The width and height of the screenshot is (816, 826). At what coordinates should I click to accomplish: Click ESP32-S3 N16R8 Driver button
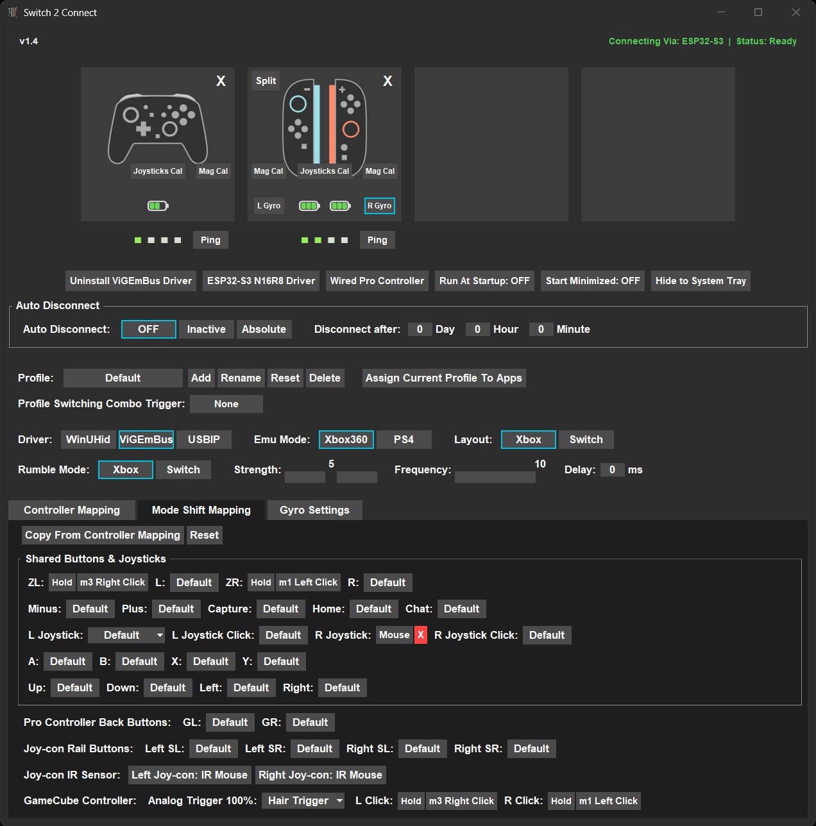tap(261, 281)
